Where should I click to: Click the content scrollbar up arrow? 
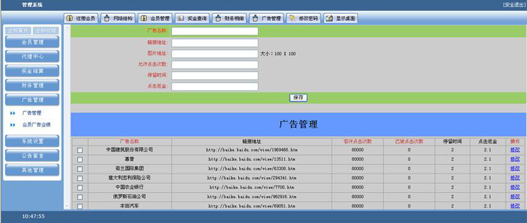(67, 27)
